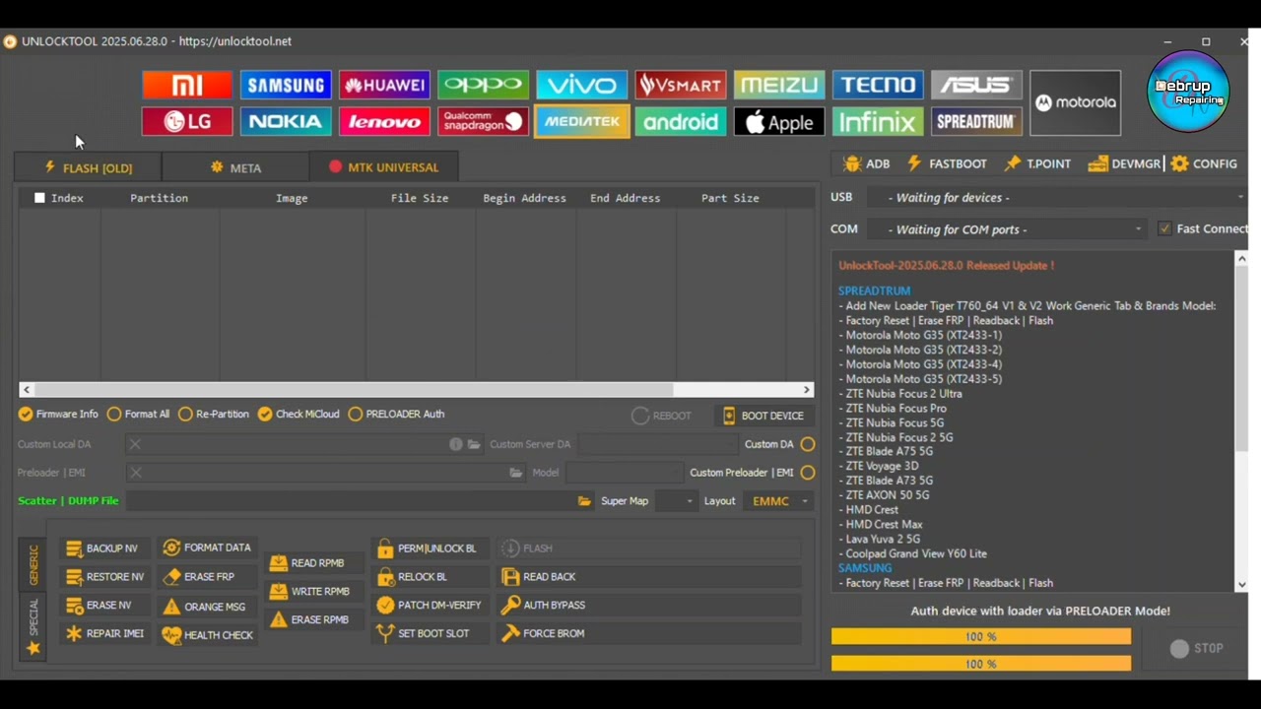Select the Meizu brand icon
This screenshot has width=1261, height=709.
[779, 85]
